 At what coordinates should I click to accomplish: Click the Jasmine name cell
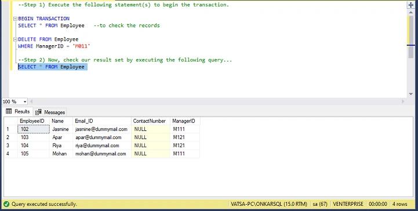pyautogui.click(x=61, y=129)
